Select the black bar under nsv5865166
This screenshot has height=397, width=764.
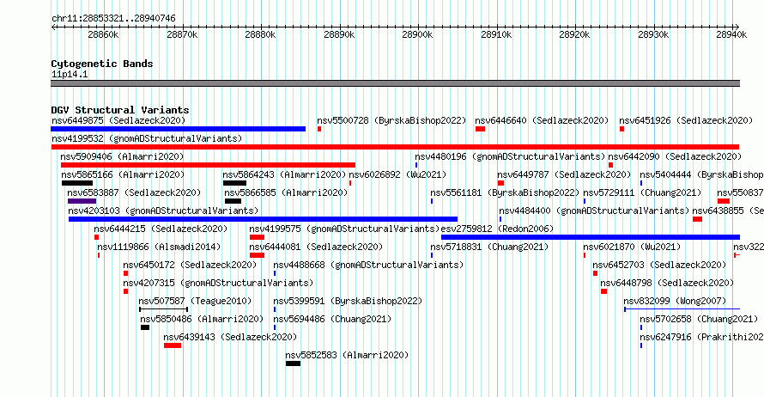77,183
